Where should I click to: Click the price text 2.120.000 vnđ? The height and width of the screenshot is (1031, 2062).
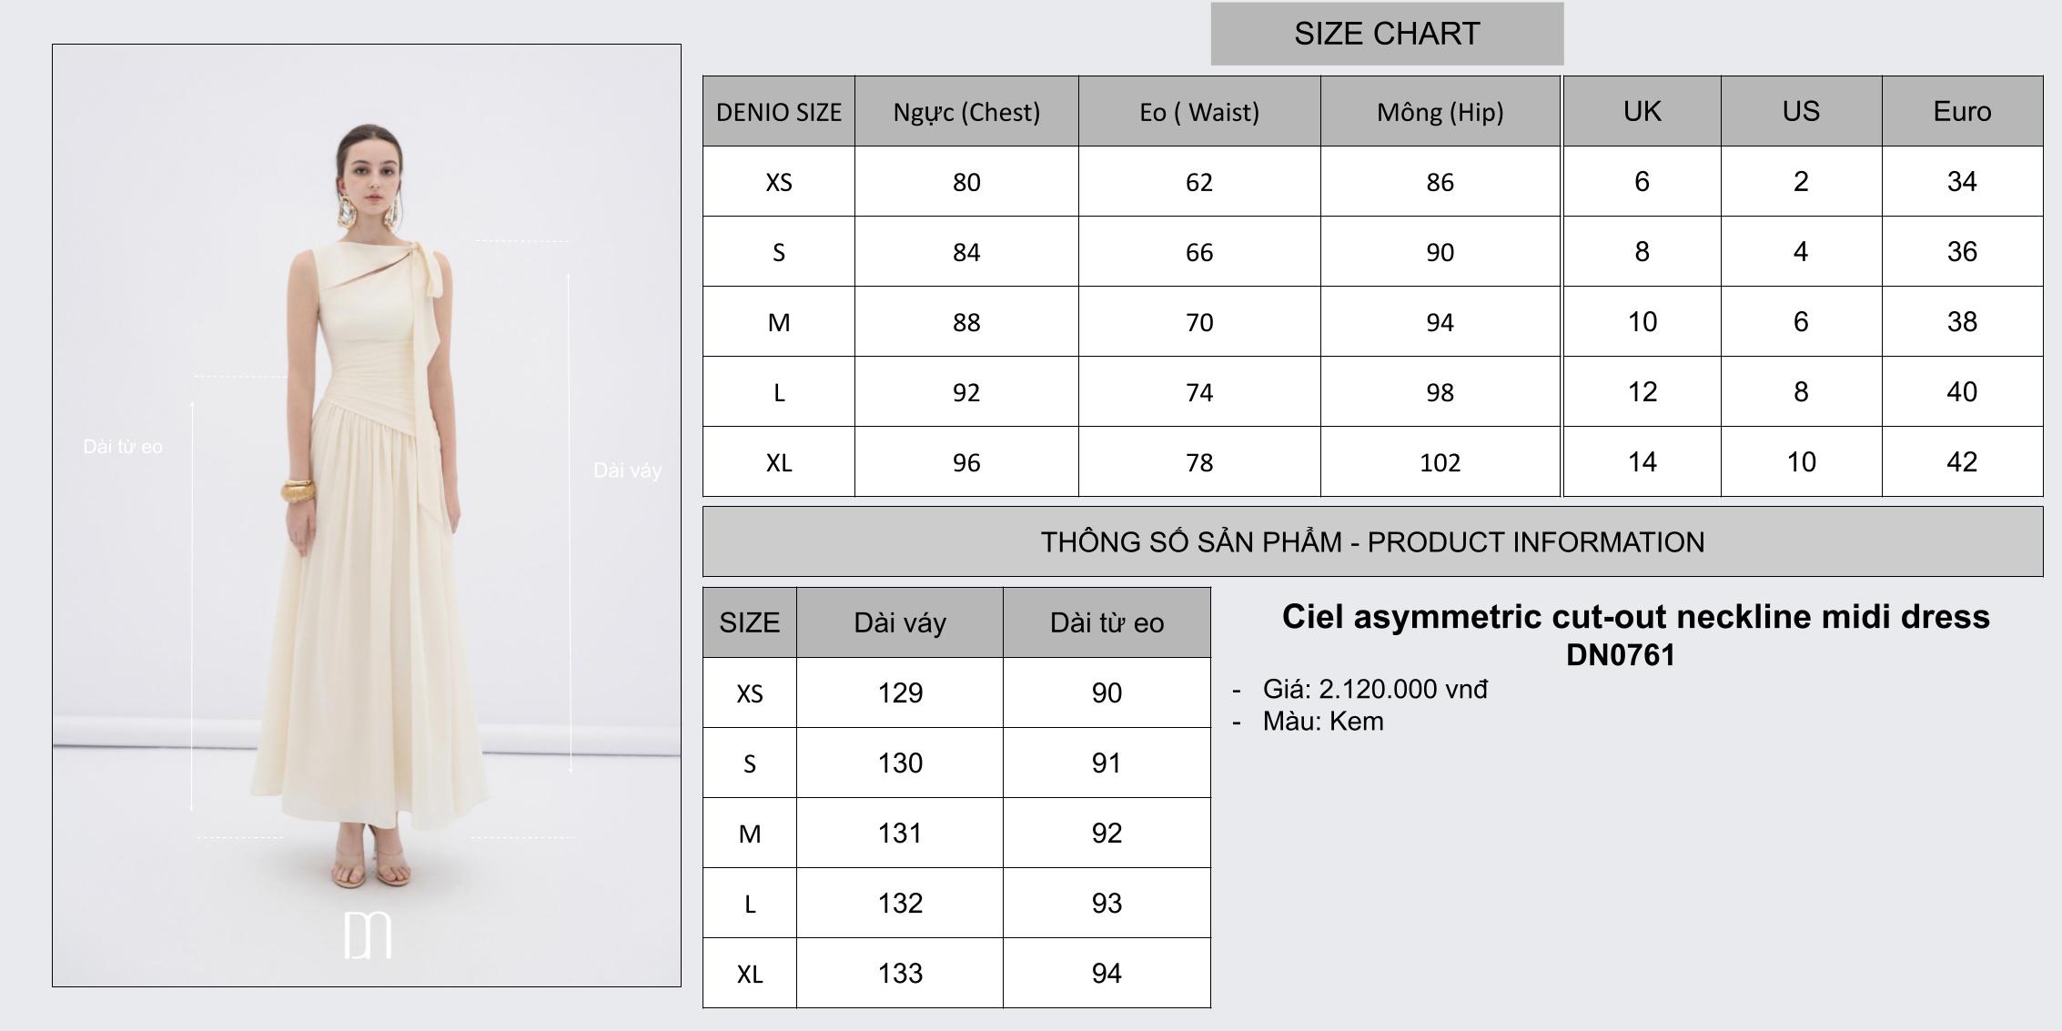(x=1403, y=689)
